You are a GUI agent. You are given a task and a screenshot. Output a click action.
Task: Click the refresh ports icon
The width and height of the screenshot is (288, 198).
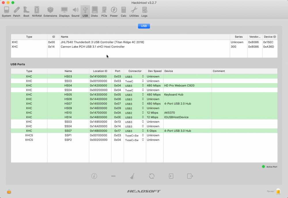[152, 176]
